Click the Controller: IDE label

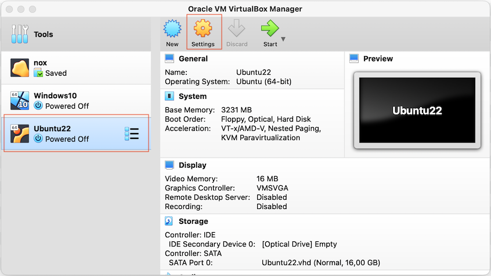tap(190, 235)
